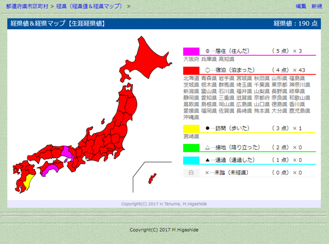Click the ●…訪問（歩いた） legend label
The height and width of the screenshot is (244, 329).
pos(227,128)
